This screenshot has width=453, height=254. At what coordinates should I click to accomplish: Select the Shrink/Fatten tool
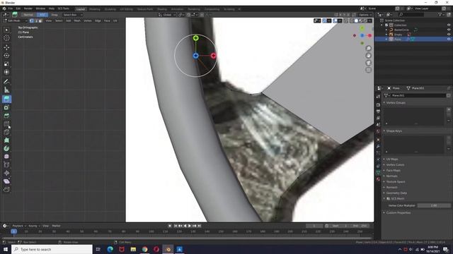click(6, 173)
